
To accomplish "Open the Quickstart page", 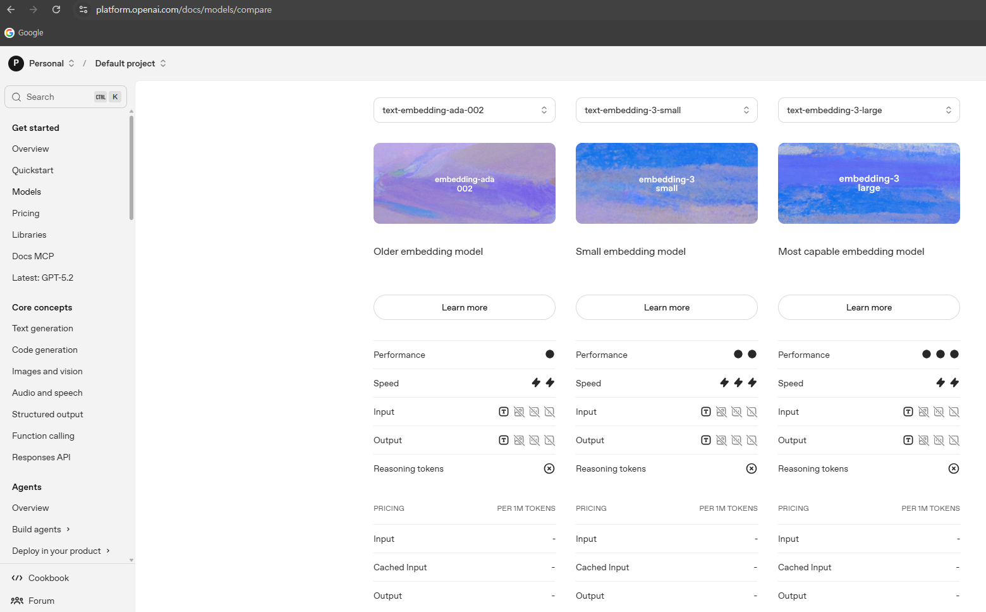I will [33, 170].
